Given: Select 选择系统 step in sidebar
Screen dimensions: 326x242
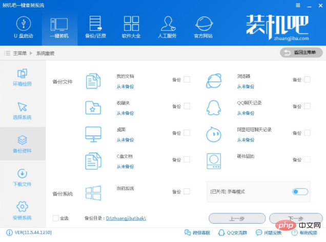Looking at the screenshot, I should coord(22,111).
